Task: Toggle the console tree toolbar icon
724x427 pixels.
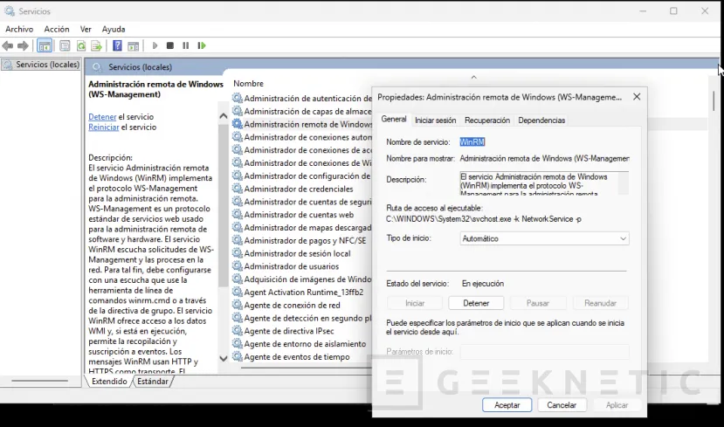Action: click(x=45, y=45)
